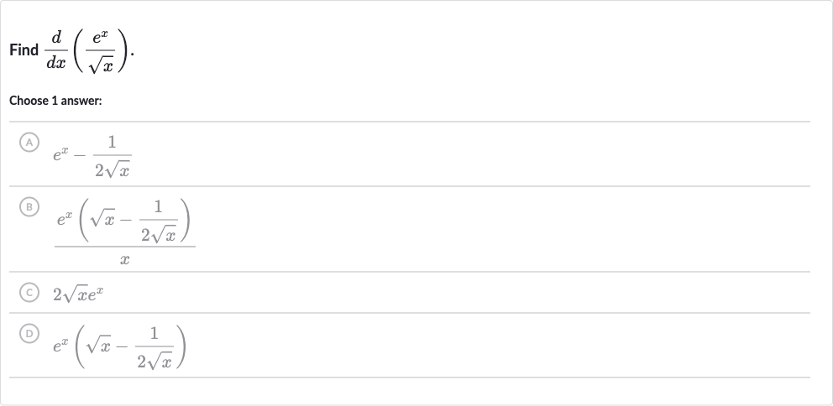Screen dimensions: 833x406
Task: Click the 'Choose 1 answer:' label
Action: point(55,101)
